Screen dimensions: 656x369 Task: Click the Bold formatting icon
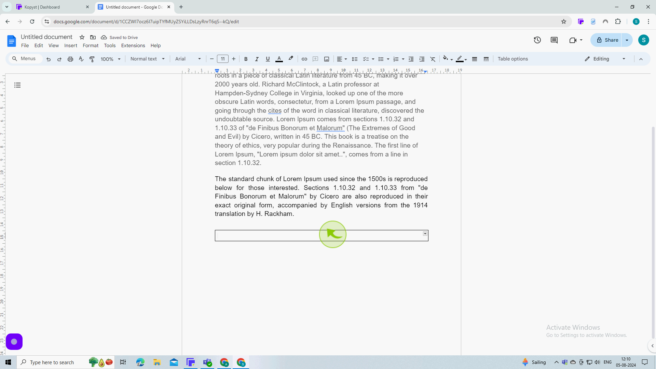(246, 58)
